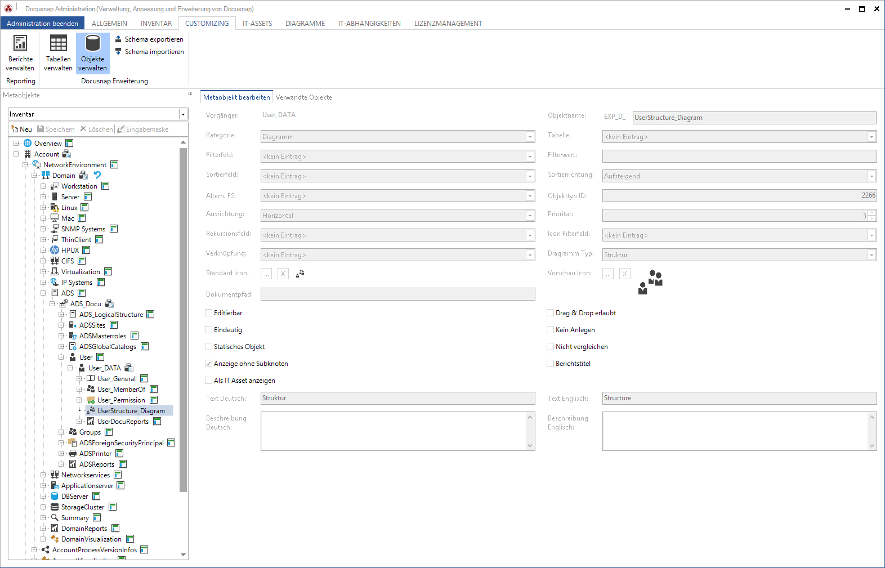The width and height of the screenshot is (885, 568).
Task: Click the Text Englisch input field
Action: click(x=739, y=398)
